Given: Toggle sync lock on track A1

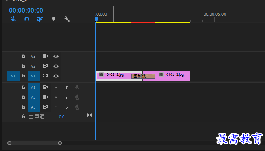Looking at the screenshot, I should click(46, 87).
